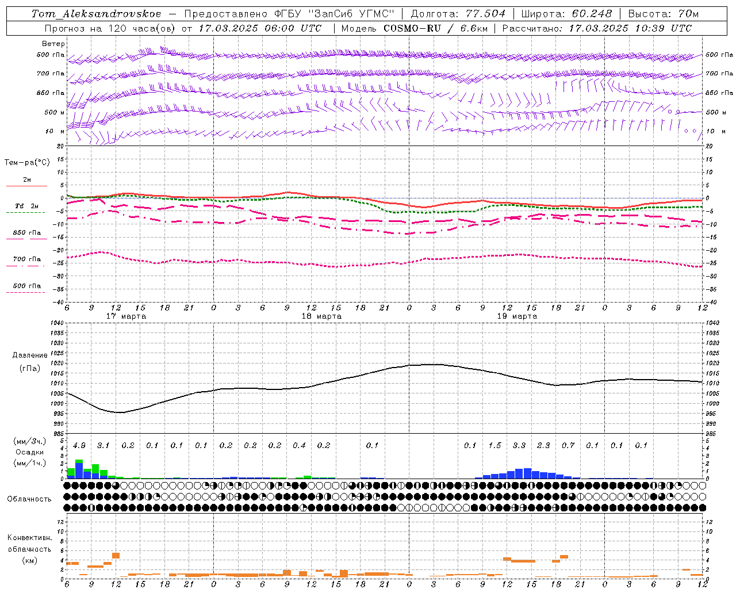Select the 'Долгота: 77.504' header field
The image size is (736, 589).
(458, 14)
